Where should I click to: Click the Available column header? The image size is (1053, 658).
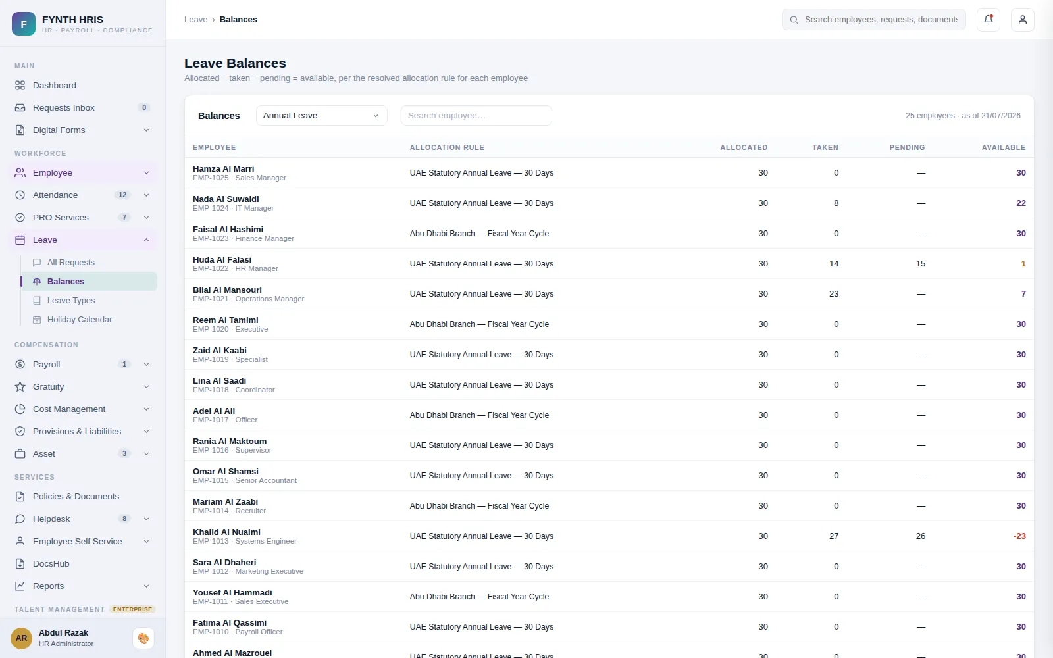tap(1004, 148)
